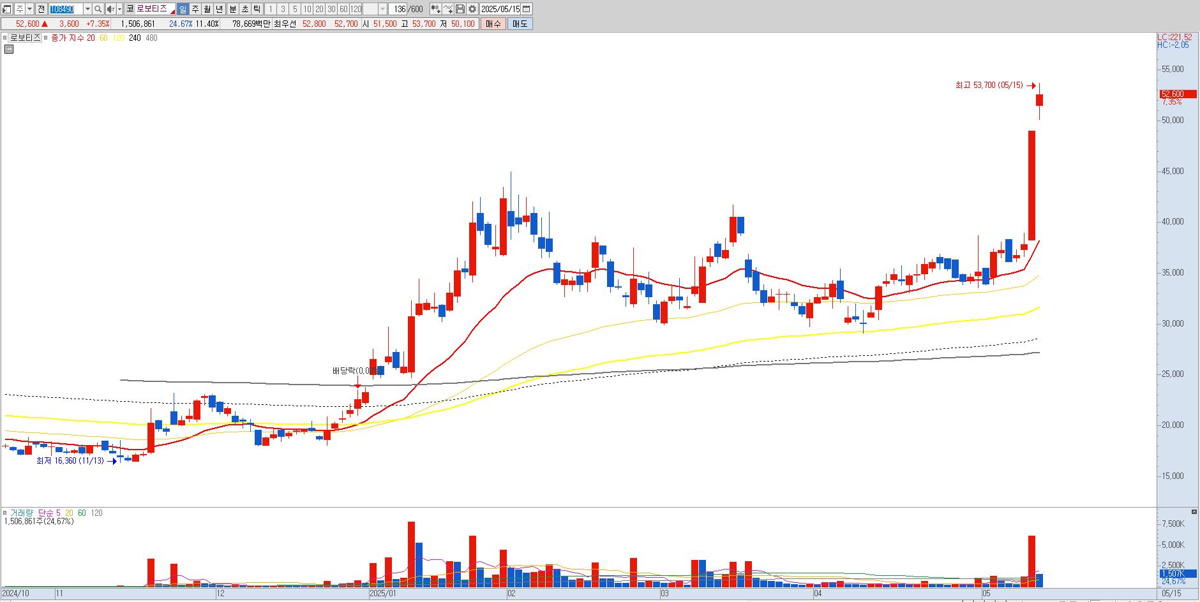Click the speaker sound icon
The width and height of the screenshot is (1200, 602).
point(110,9)
